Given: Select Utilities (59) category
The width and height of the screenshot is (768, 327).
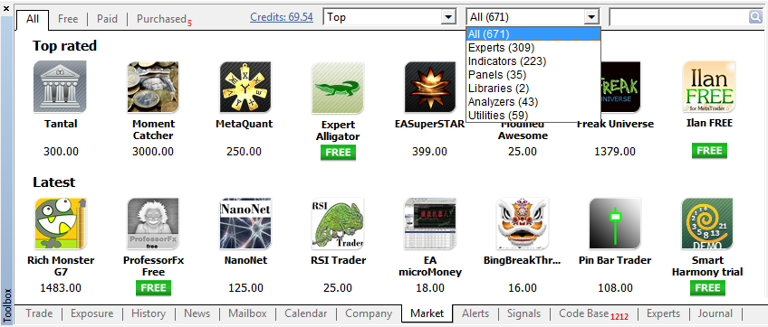Looking at the screenshot, I should pyautogui.click(x=533, y=116).
